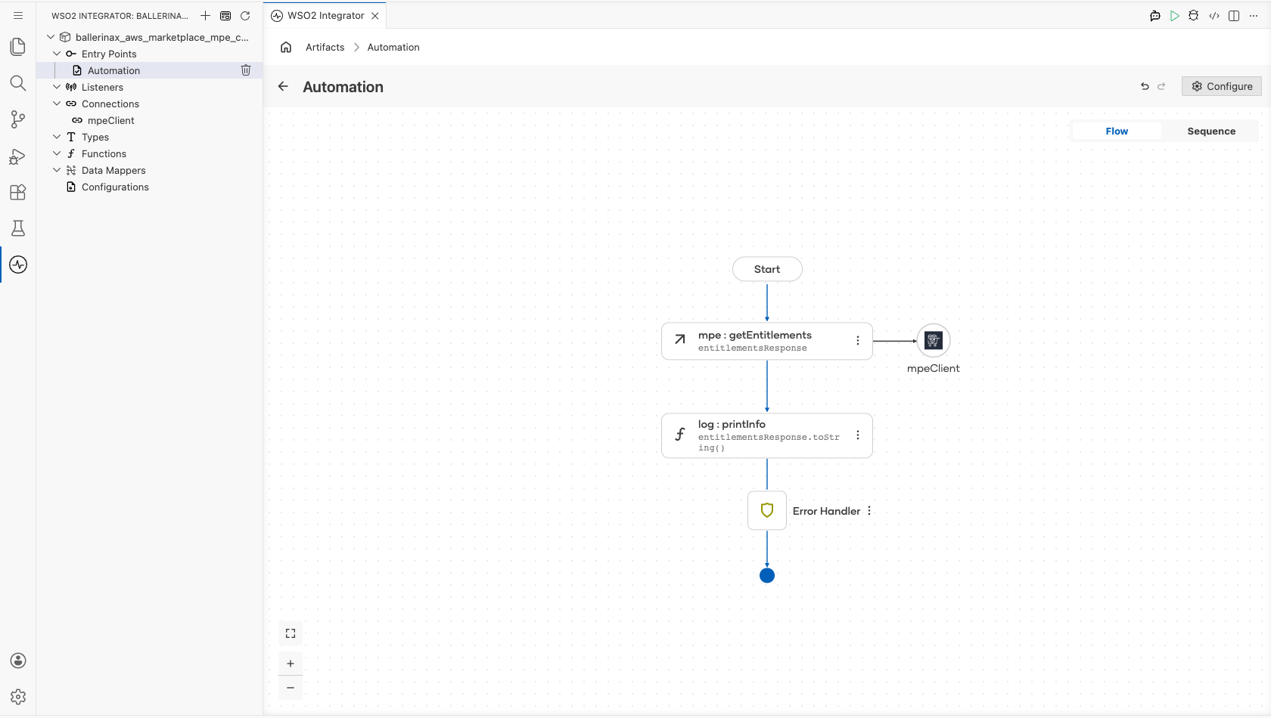This screenshot has width=1271, height=718.
Task: Open the Search view icon
Action: coord(18,83)
